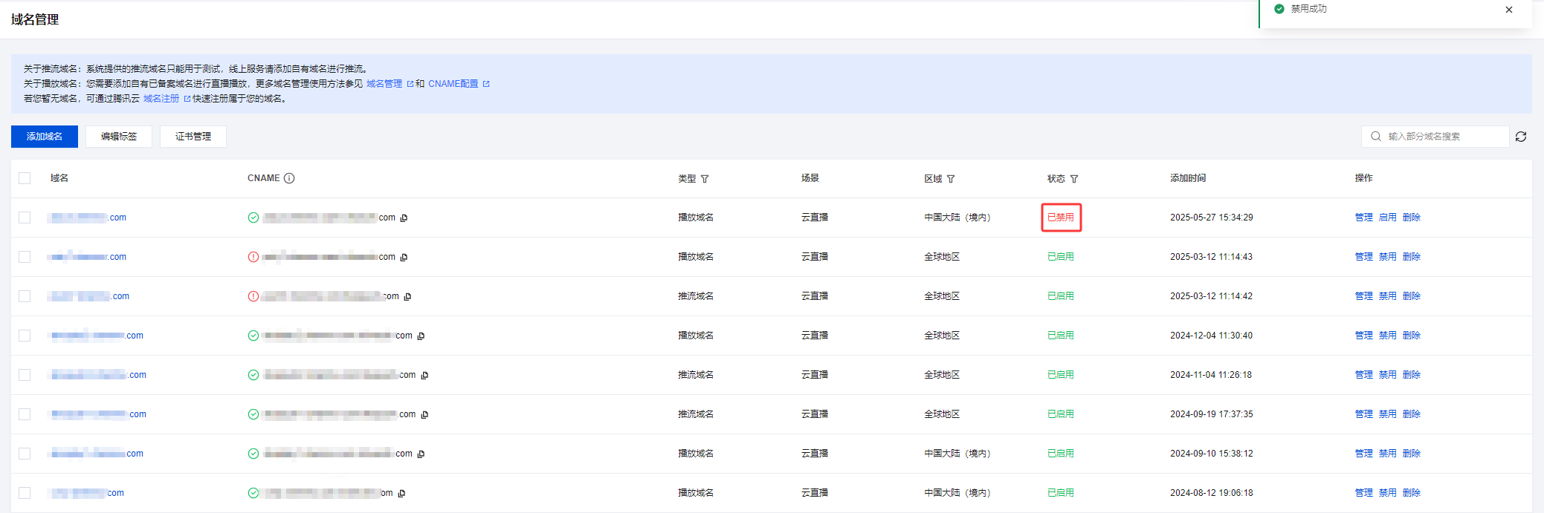This screenshot has height=513, width=1544.
Task: Check the box for the 2024-11-04 domain row
Action: click(25, 375)
